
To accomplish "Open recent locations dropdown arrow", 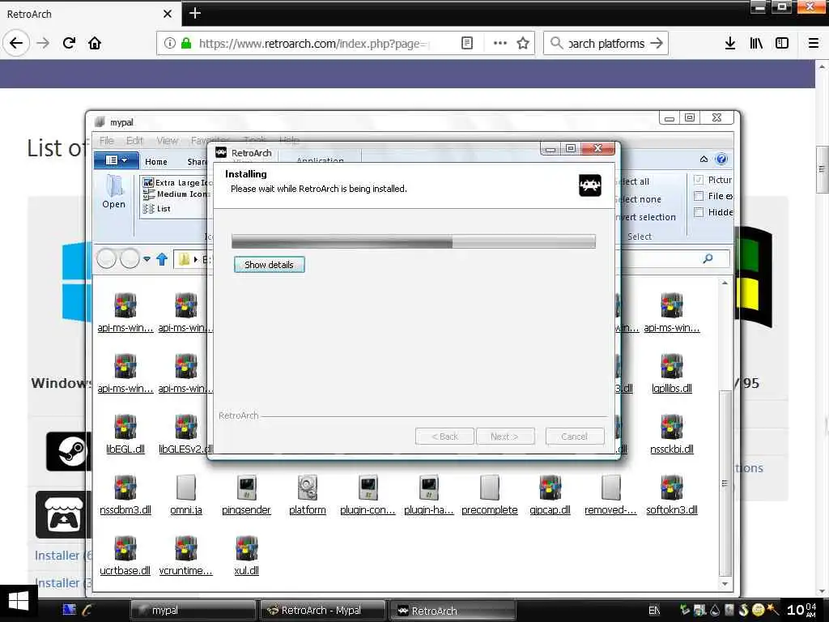I will [147, 259].
